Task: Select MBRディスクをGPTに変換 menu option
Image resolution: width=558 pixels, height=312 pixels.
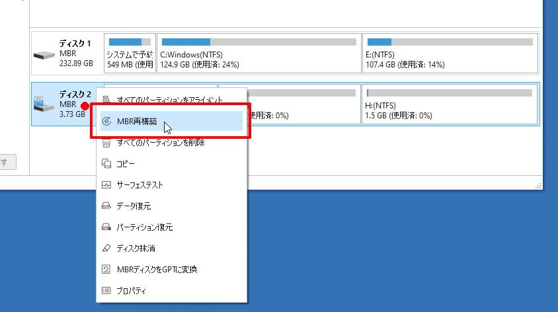Action: [x=157, y=269]
